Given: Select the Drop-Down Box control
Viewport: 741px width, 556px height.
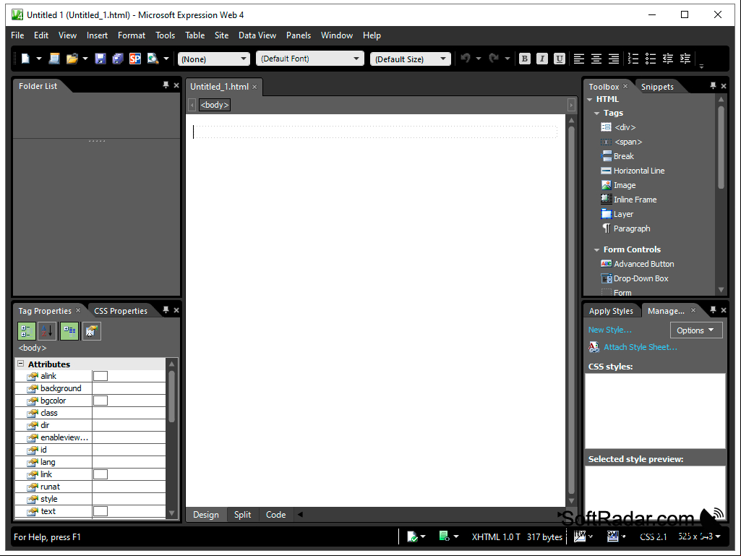Looking at the screenshot, I should coord(634,278).
